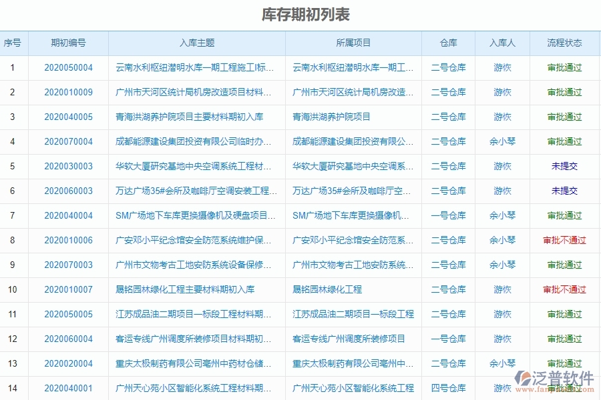This screenshot has height=400, width=601.
Task: Click the 入库人 column header
Action: click(501, 43)
